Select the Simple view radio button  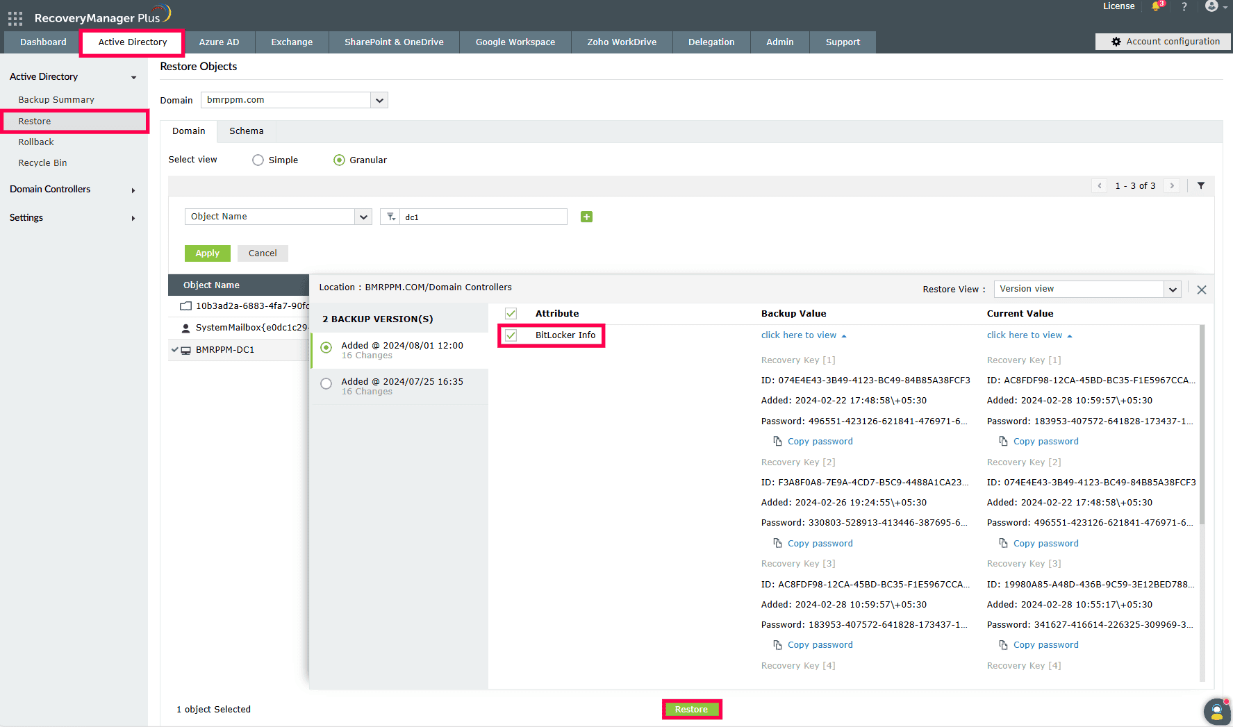pyautogui.click(x=258, y=160)
